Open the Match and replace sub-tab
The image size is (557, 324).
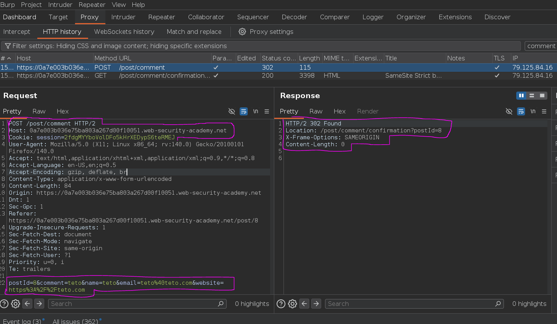194,32
